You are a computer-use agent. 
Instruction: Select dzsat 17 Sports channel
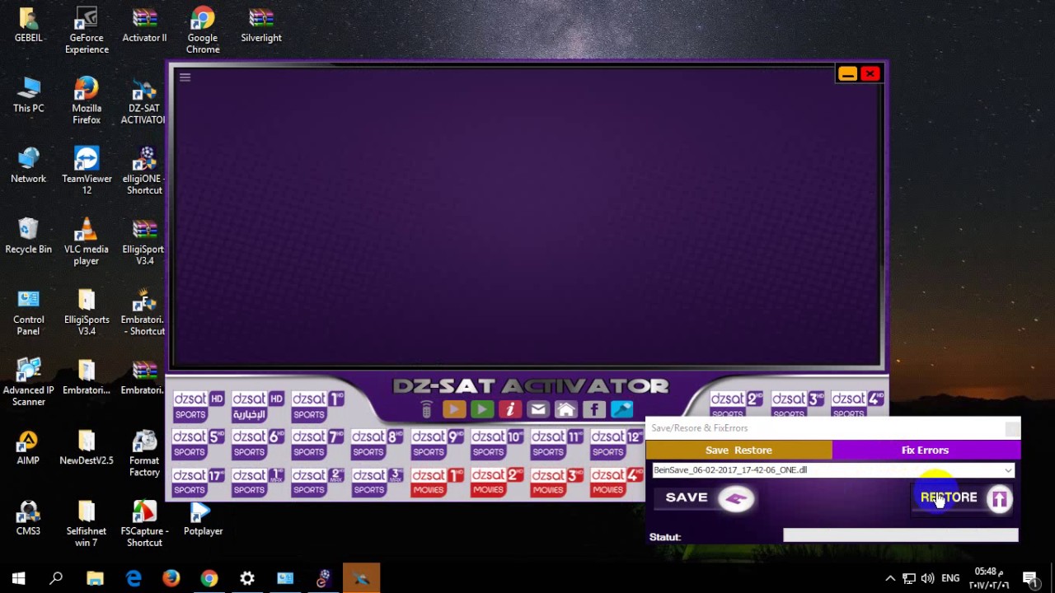click(198, 481)
